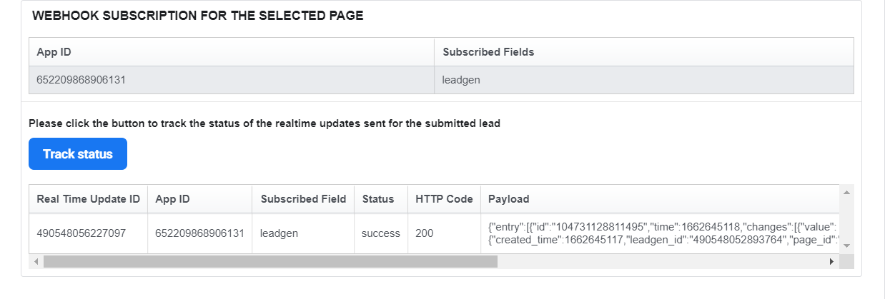Click the horizontal scrollbar thumb
The width and height of the screenshot is (885, 299).
point(270,262)
